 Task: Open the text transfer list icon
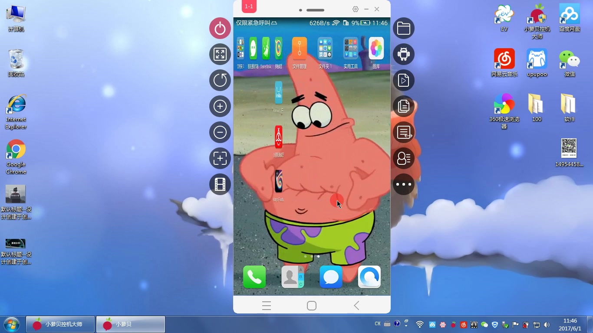tap(404, 132)
